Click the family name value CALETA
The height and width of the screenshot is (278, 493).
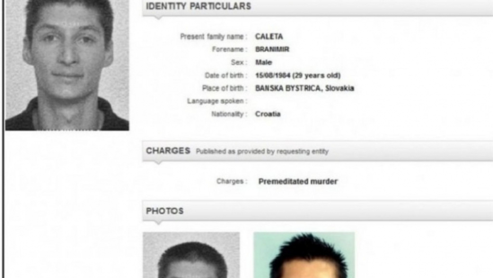tap(269, 37)
